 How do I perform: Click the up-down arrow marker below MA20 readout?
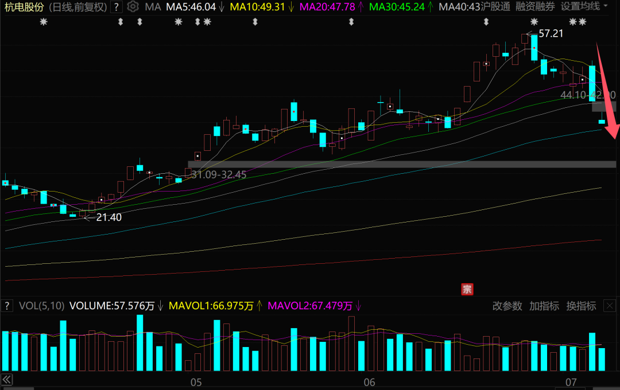click(351, 22)
